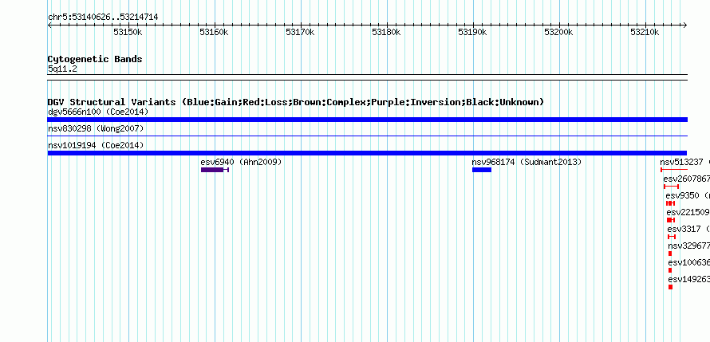This screenshot has width=710, height=342.
Task: Open nsv968174 (Sudmant2013) label
Action: [527, 162]
